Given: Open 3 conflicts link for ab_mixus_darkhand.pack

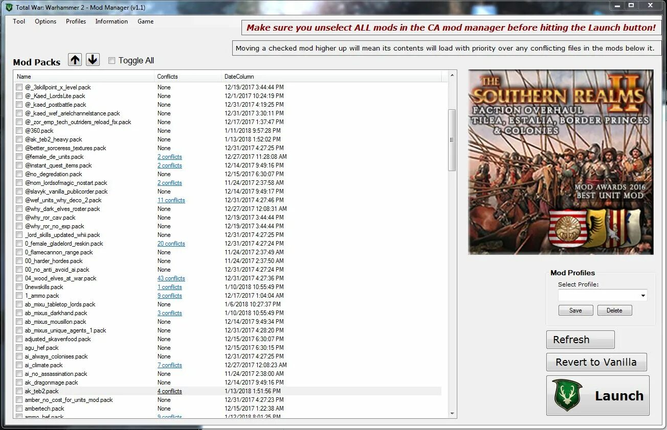Looking at the screenshot, I should pos(170,313).
